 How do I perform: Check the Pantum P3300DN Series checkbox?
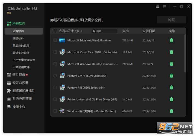point(55,87)
